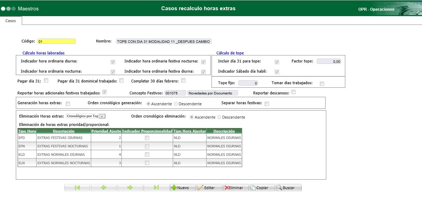This screenshot has height=200, width=422.
Task: Check the Generación horas extras checkbox
Action: click(x=68, y=104)
